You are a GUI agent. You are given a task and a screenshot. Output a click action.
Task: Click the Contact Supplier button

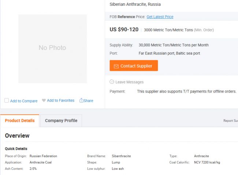(x=134, y=66)
